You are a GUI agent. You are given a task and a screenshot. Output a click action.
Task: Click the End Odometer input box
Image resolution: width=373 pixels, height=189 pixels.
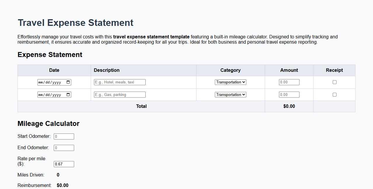coord(64,148)
